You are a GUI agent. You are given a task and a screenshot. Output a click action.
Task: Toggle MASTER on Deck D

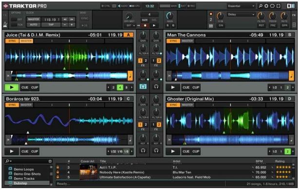[x=187, y=105]
